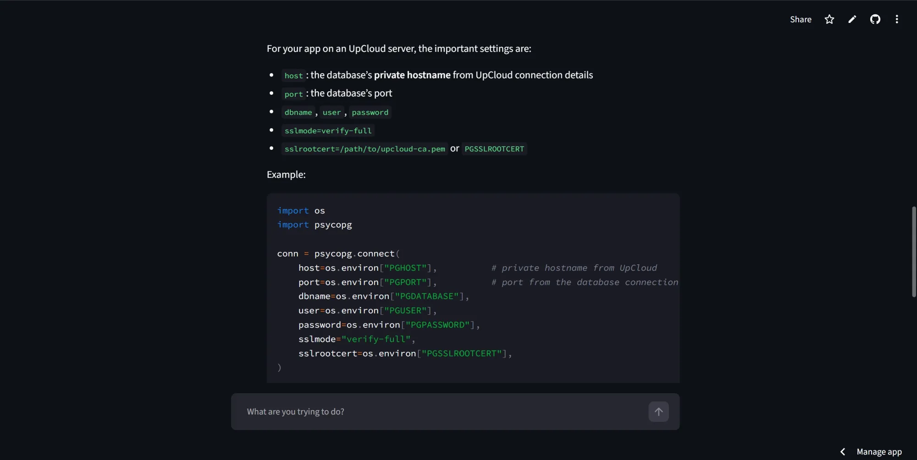
Task: Click the '# port from the database connection' comment
Action: coord(585,282)
